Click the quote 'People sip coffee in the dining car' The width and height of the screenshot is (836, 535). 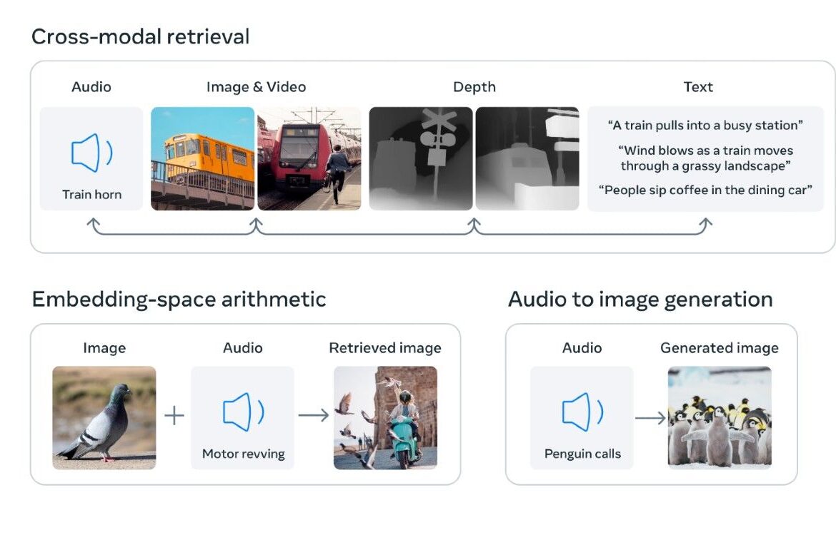tap(705, 190)
